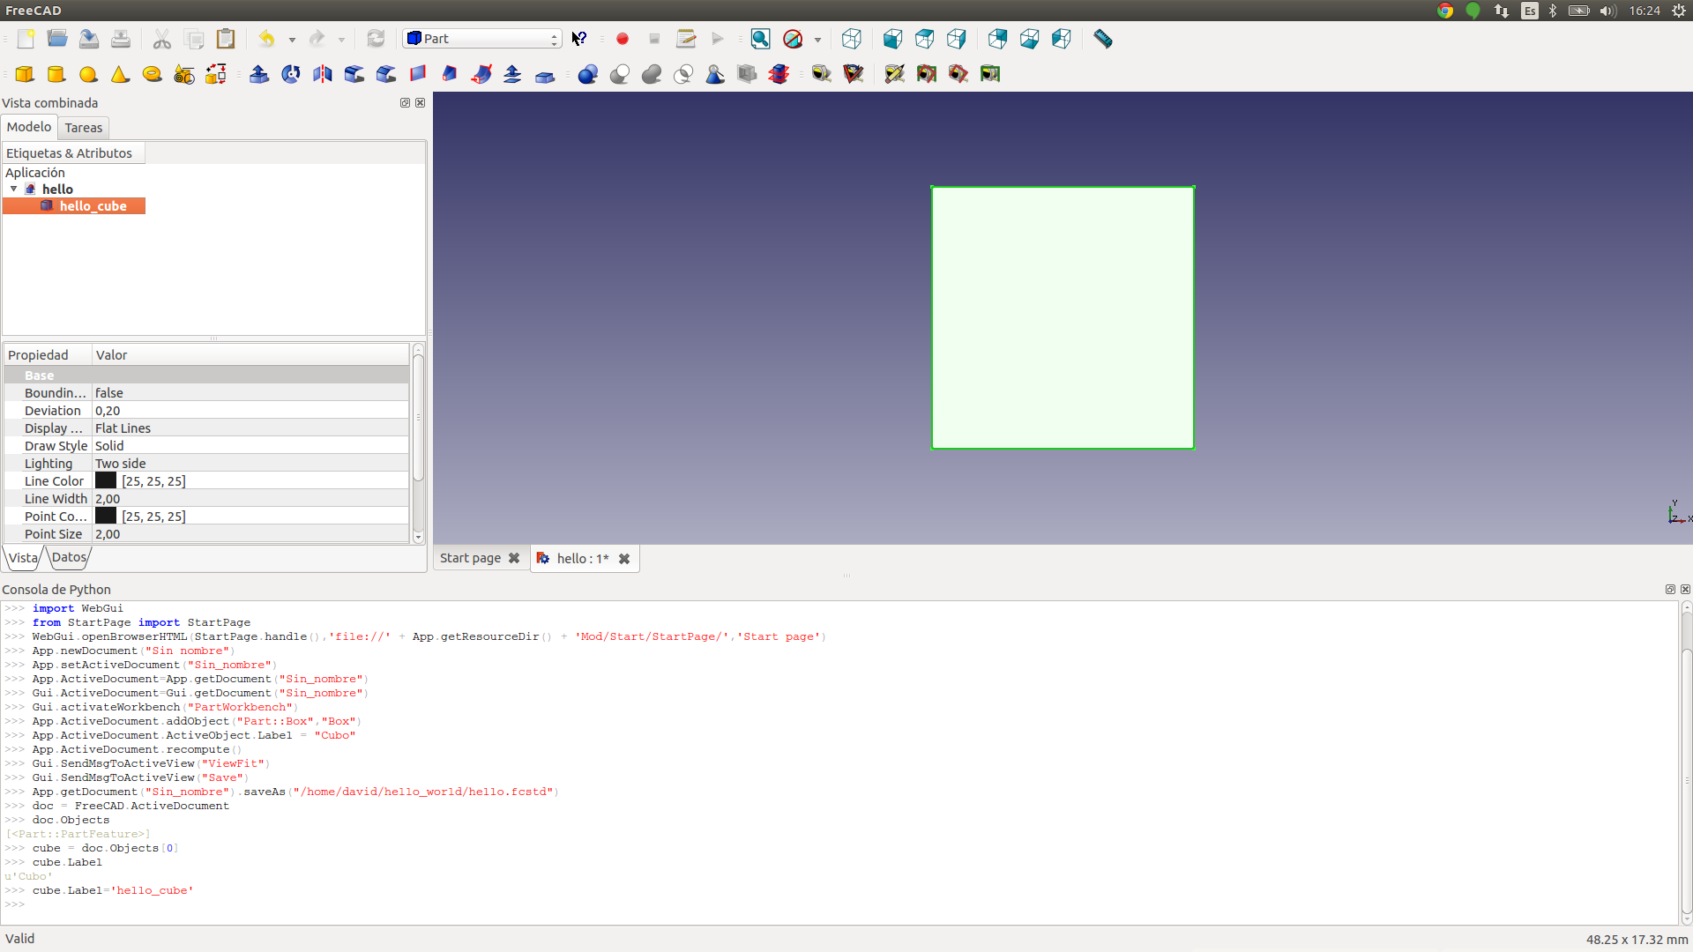
Task: Start macro recording with the red dot
Action: point(623,39)
